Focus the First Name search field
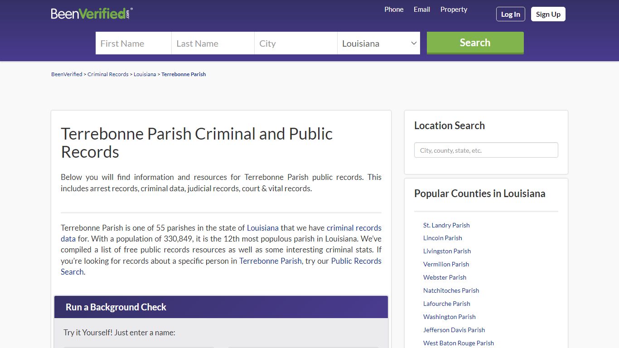 [133, 43]
